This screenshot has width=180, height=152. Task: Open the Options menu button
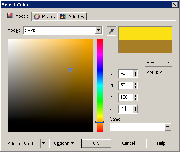(x=64, y=144)
